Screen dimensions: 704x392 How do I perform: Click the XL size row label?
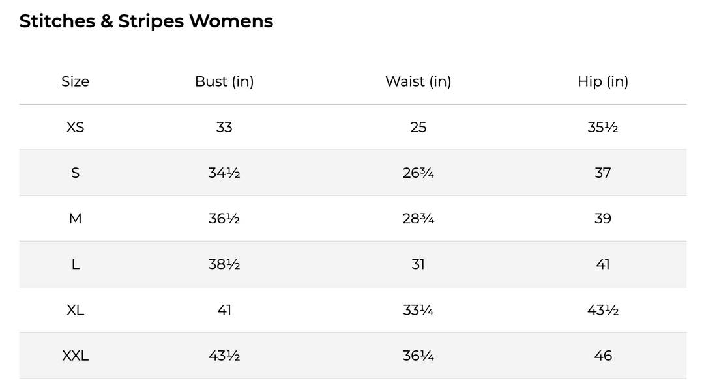(x=75, y=310)
